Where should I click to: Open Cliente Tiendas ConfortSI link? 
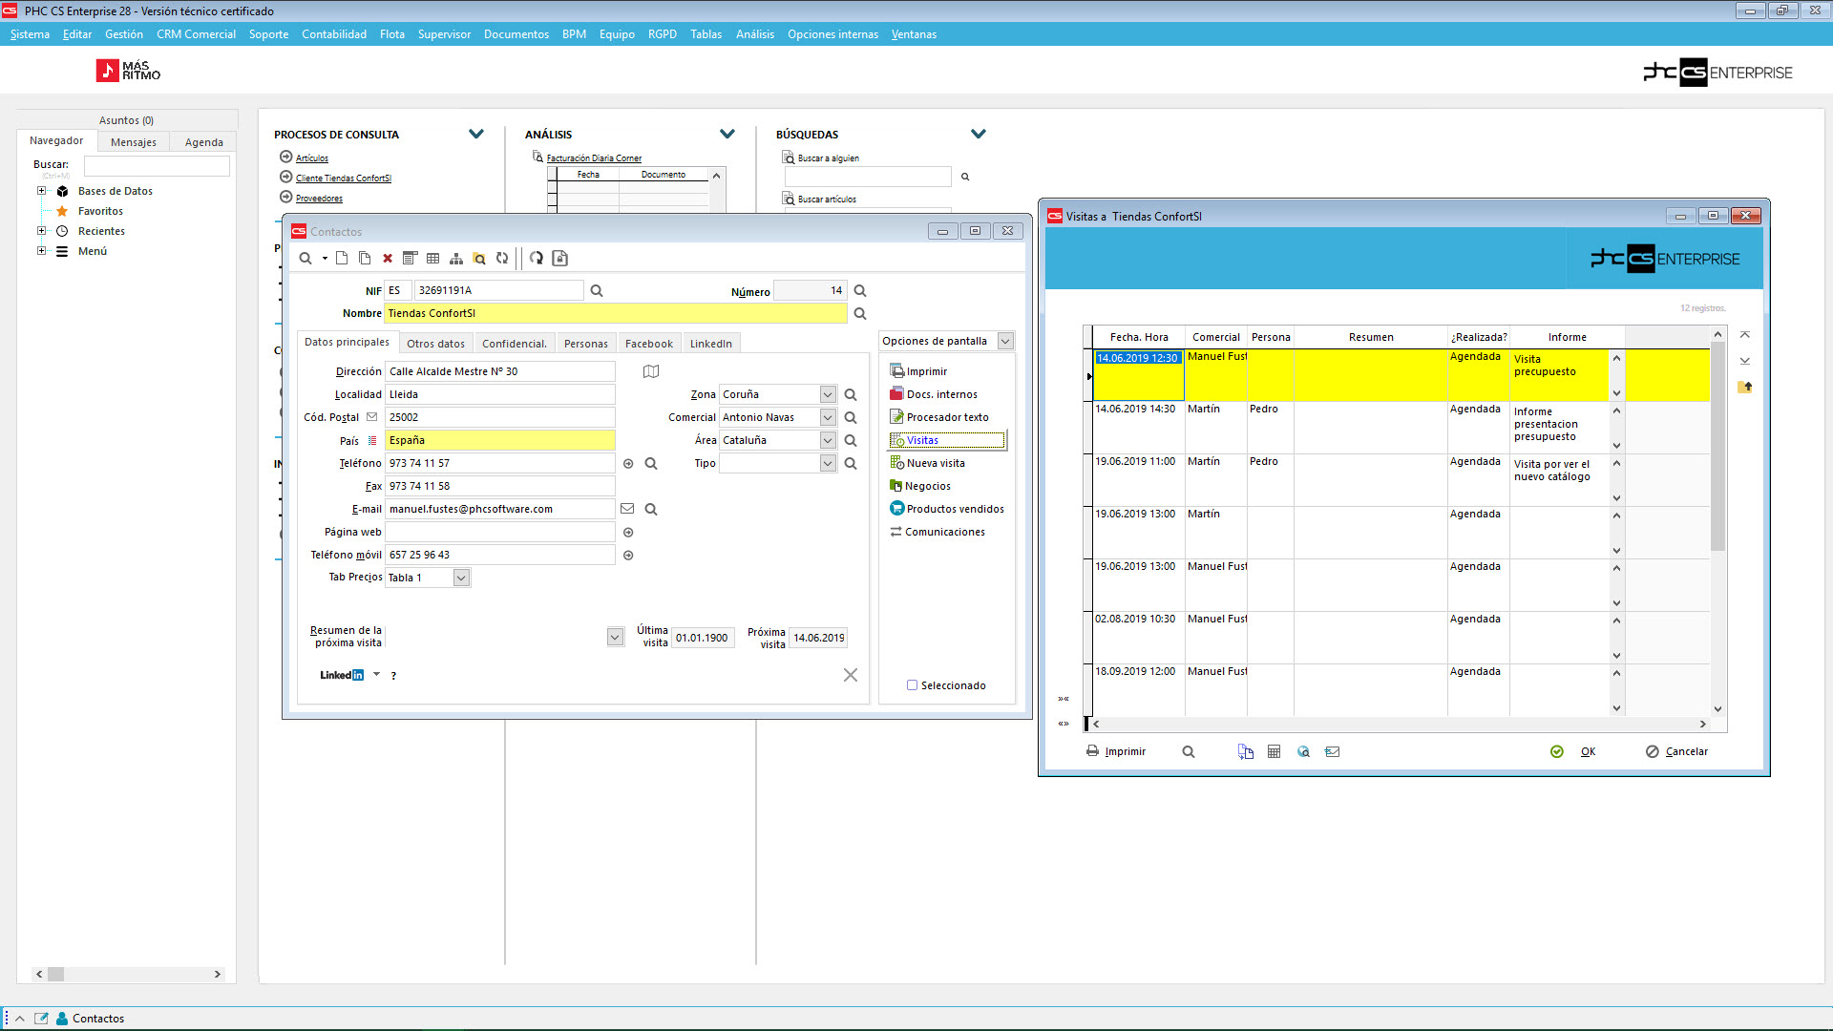pyautogui.click(x=343, y=179)
